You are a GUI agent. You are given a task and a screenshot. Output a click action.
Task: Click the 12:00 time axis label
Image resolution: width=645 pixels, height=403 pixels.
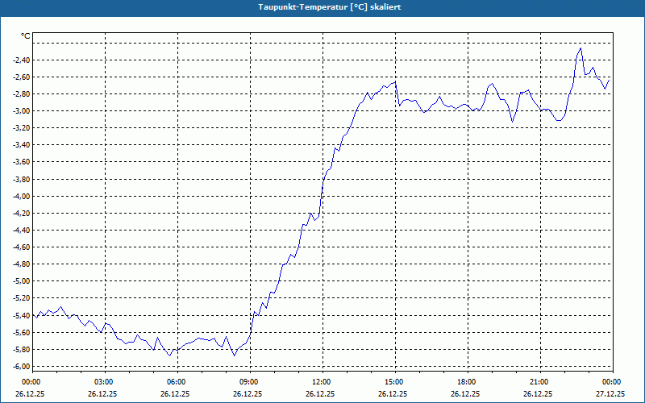[322, 382]
